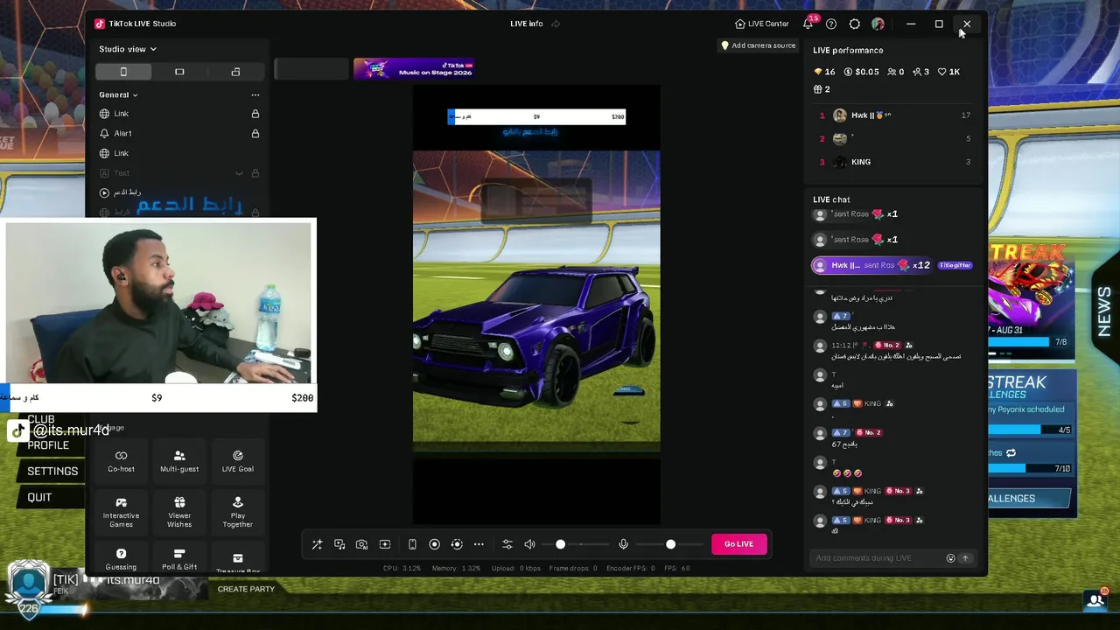Switch to the dual-screen layout

(x=235, y=72)
